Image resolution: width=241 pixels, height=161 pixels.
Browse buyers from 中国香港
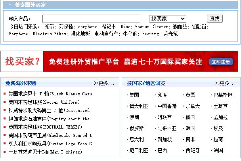[167, 106]
